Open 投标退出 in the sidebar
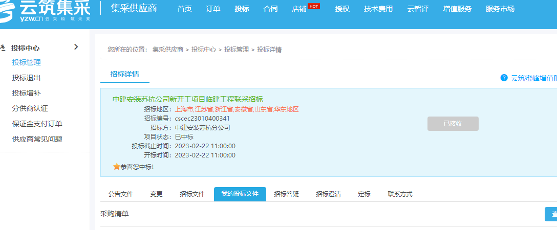Screen dimensions: 557x230 click(x=27, y=78)
